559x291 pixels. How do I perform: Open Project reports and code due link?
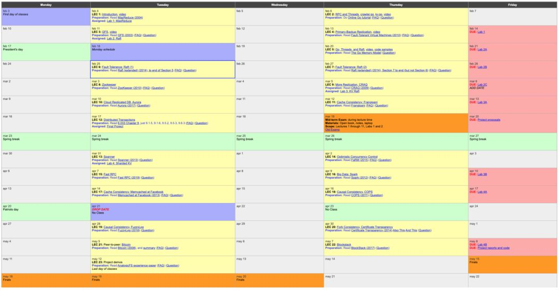tap(493, 248)
